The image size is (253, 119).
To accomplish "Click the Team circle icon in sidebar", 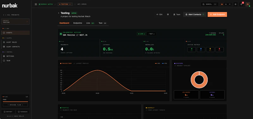I will pyautogui.click(x=4, y=61).
